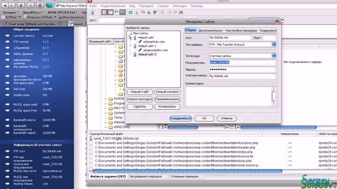Open the Редактирование menu
337x189 pixels.
tap(113, 6)
